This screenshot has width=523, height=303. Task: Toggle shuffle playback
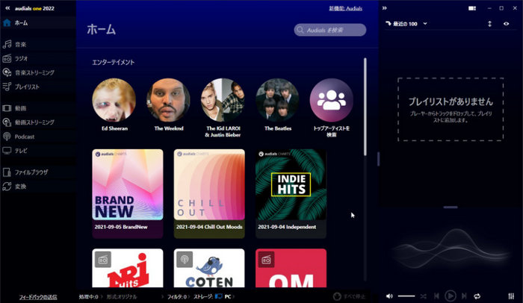click(x=424, y=296)
